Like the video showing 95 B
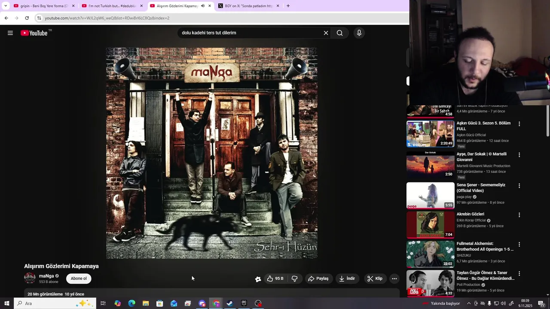 [x=275, y=279]
